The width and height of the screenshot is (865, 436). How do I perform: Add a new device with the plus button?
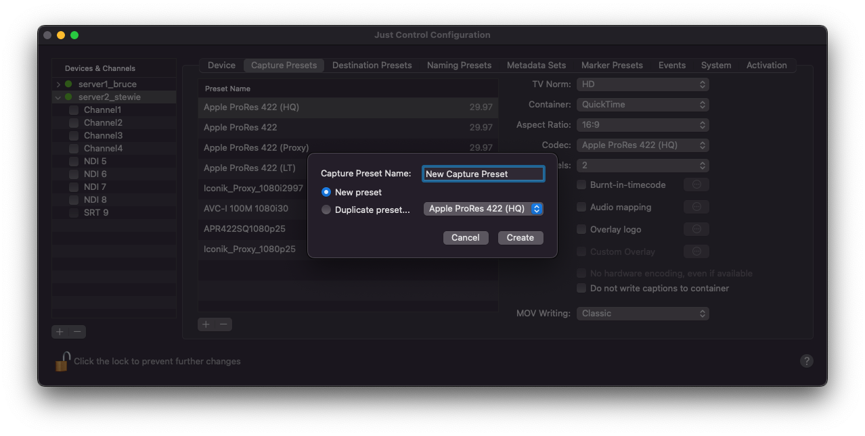pyautogui.click(x=60, y=331)
